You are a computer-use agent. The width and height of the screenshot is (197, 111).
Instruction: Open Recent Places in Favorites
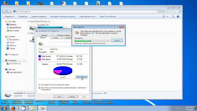pyautogui.click(x=15, y=27)
